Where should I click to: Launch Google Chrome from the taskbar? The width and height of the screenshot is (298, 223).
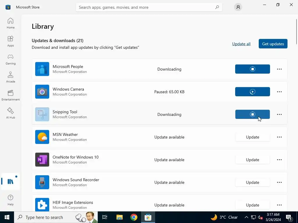[134, 217]
